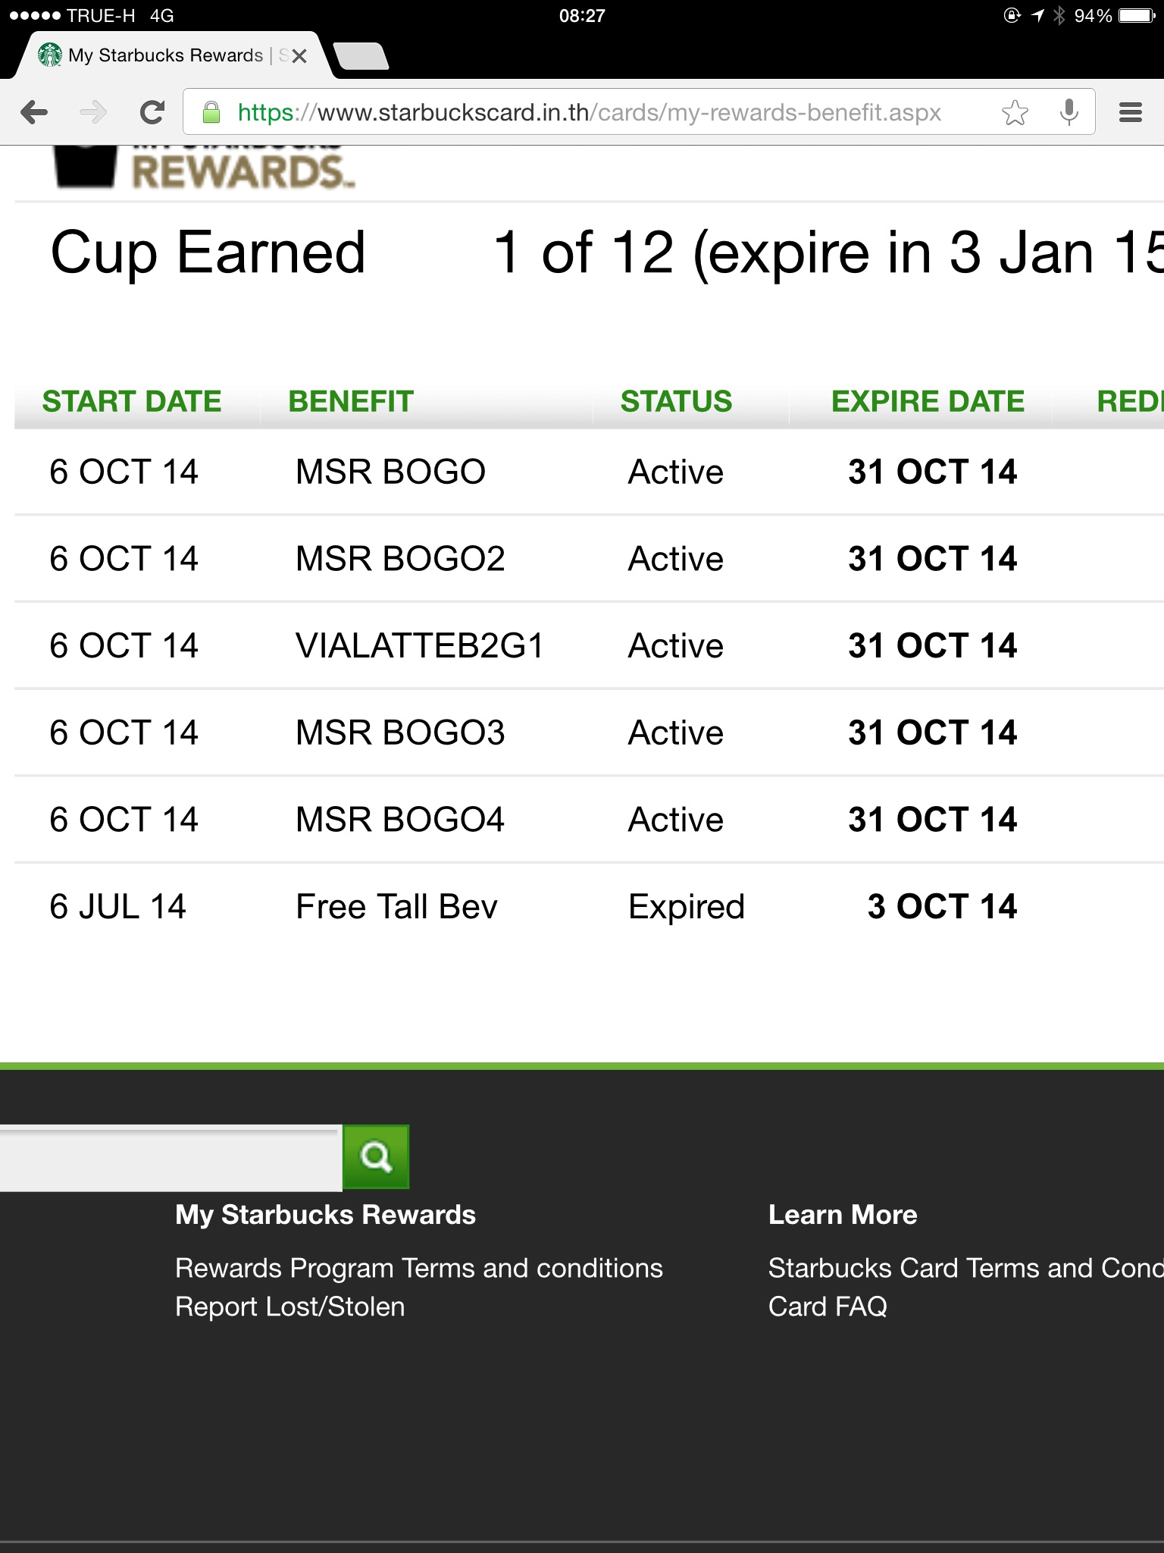
Task: Open the Card FAQ link
Action: coord(828,1307)
